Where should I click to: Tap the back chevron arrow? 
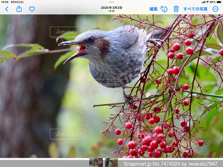pos(6,9)
